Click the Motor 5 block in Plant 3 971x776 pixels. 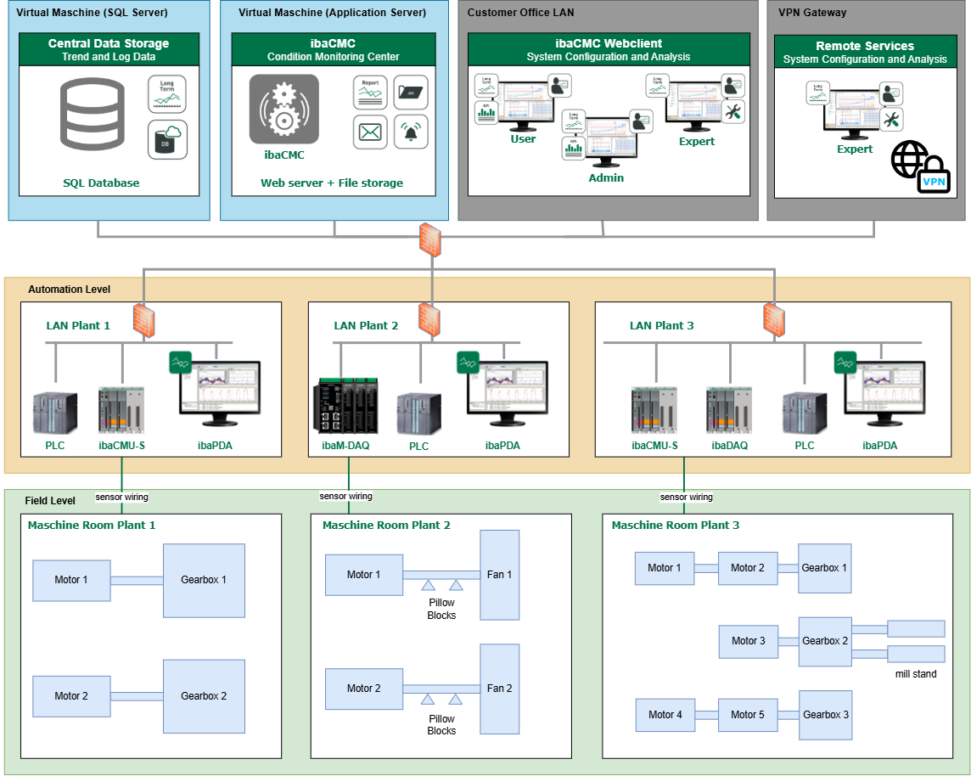(x=748, y=715)
